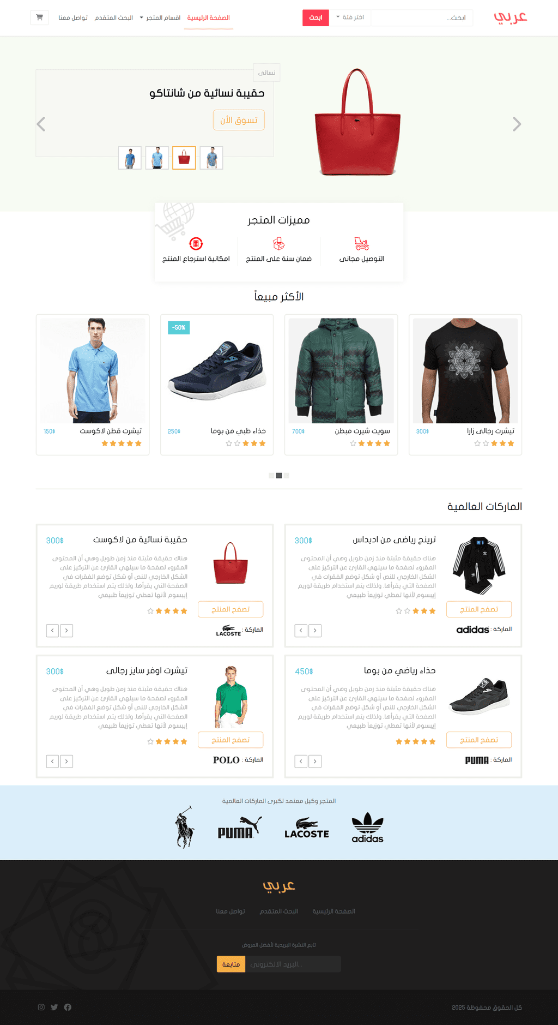Expand اقسام المتجر menu dropdown
Screen dimensions: 558x1025
point(160,17)
